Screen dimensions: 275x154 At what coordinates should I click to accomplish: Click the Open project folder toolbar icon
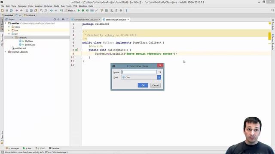2,11
